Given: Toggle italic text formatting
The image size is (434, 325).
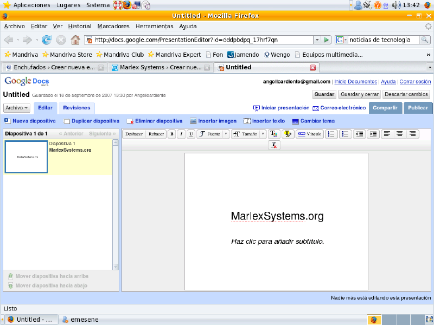Looking at the screenshot, I should pos(181,134).
